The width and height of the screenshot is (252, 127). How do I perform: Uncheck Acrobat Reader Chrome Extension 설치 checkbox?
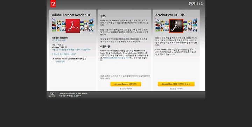point(53,59)
